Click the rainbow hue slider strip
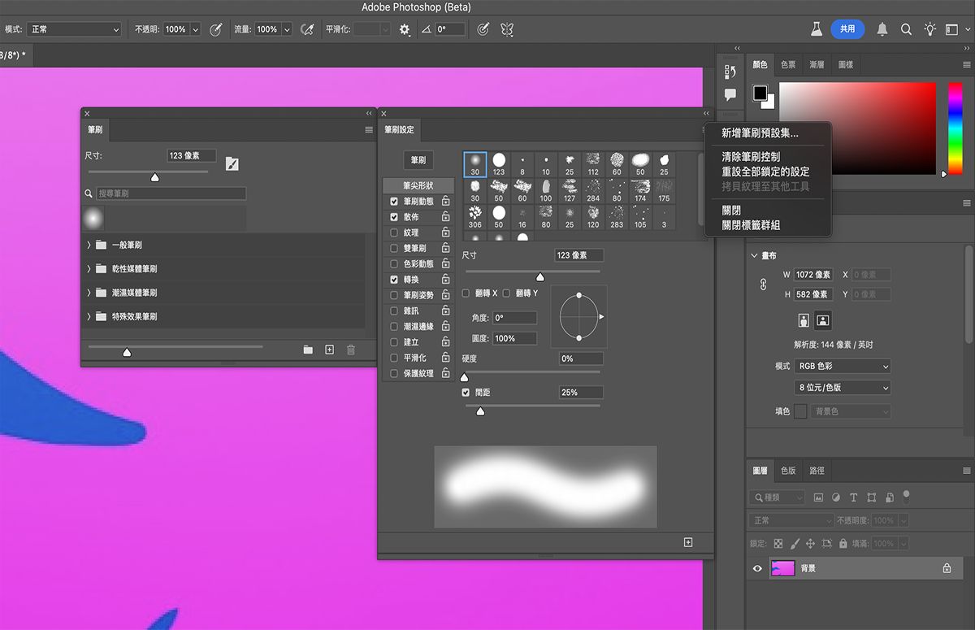Image resolution: width=975 pixels, height=630 pixels. coord(955,128)
